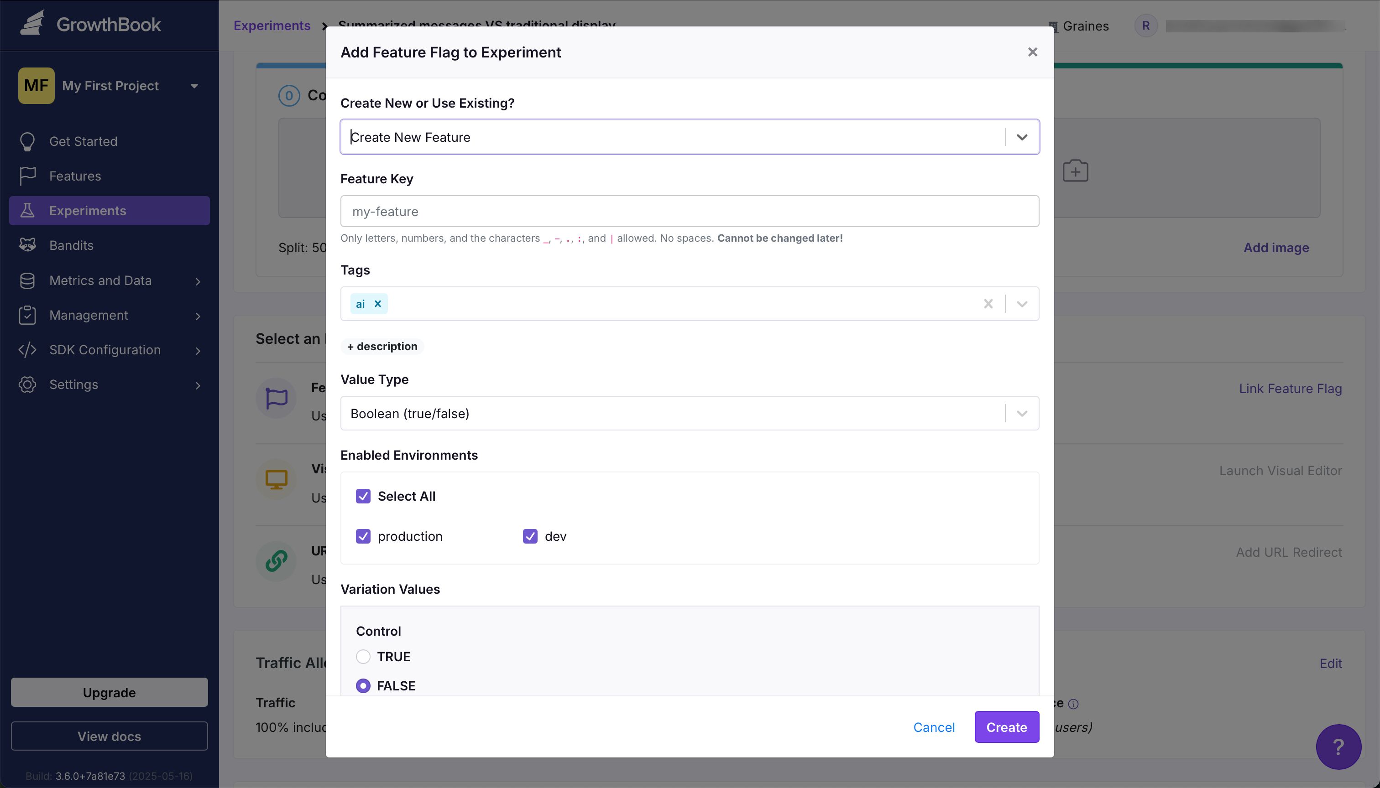Click the Add image link
Image resolution: width=1380 pixels, height=788 pixels.
pos(1276,247)
